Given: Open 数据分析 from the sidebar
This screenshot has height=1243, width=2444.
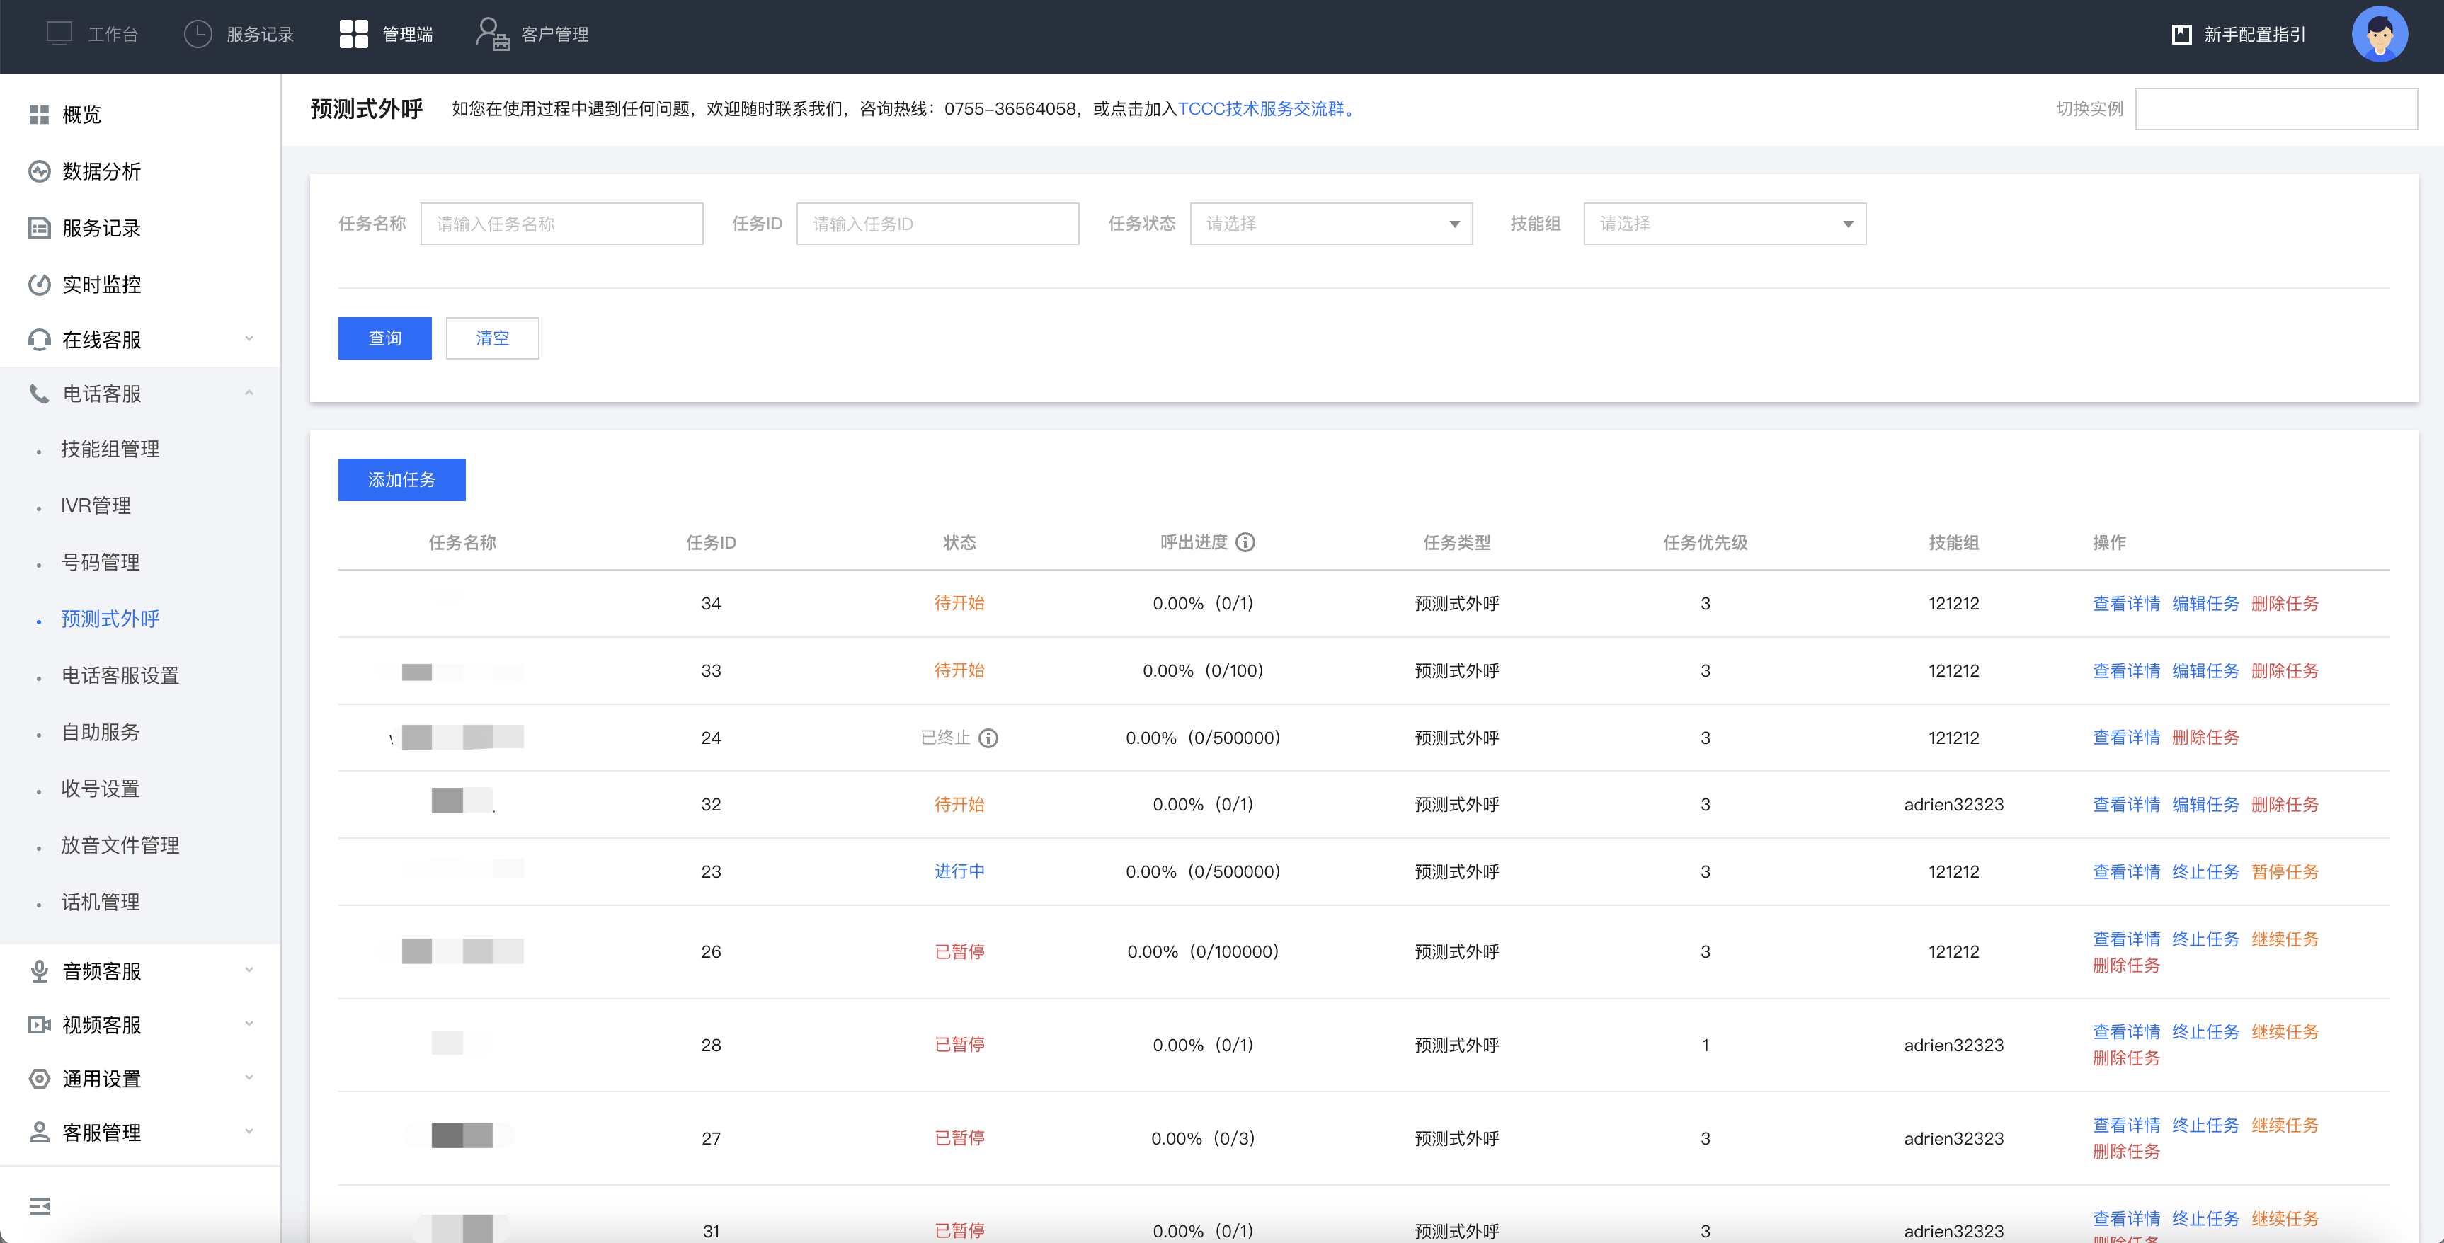Looking at the screenshot, I should coord(101,172).
